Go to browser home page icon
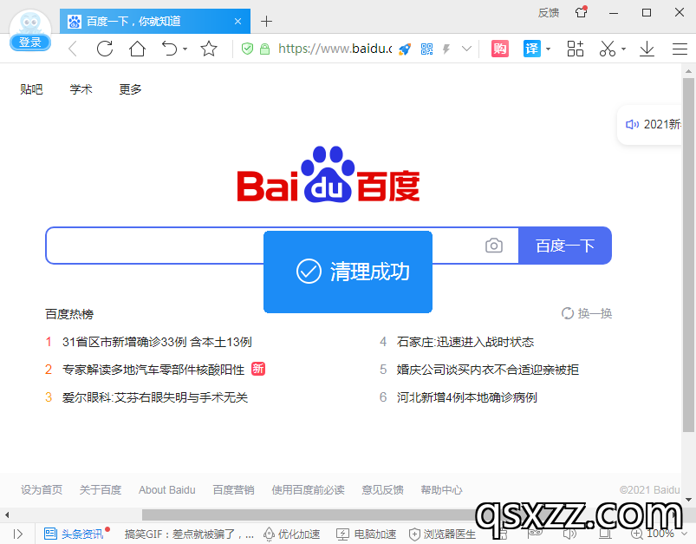Image resolution: width=696 pixels, height=544 pixels. (137, 49)
